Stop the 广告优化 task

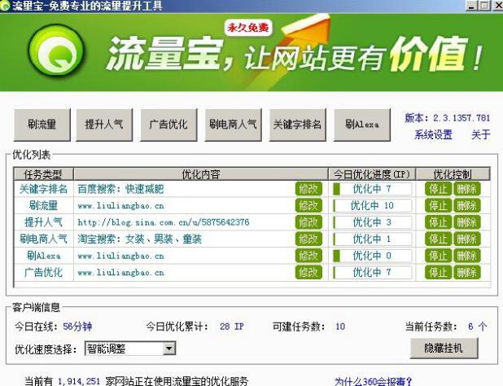438,273
